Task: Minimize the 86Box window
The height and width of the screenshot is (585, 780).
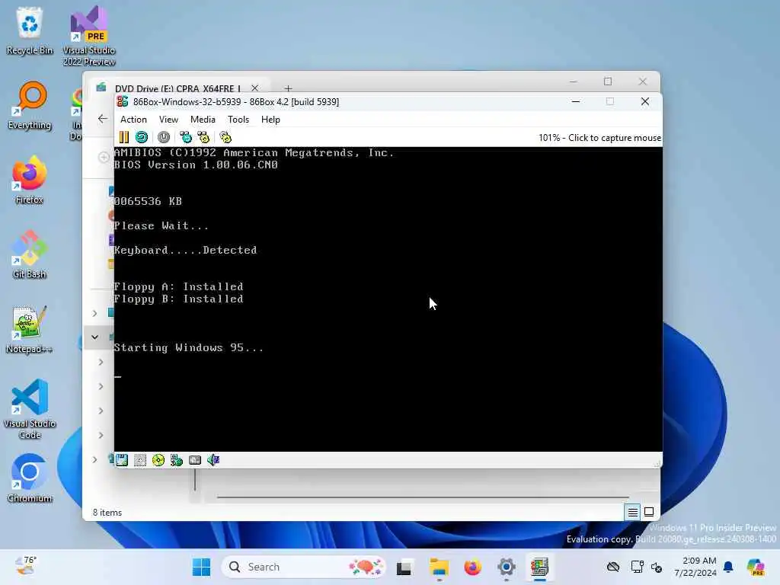Action: coord(576,101)
